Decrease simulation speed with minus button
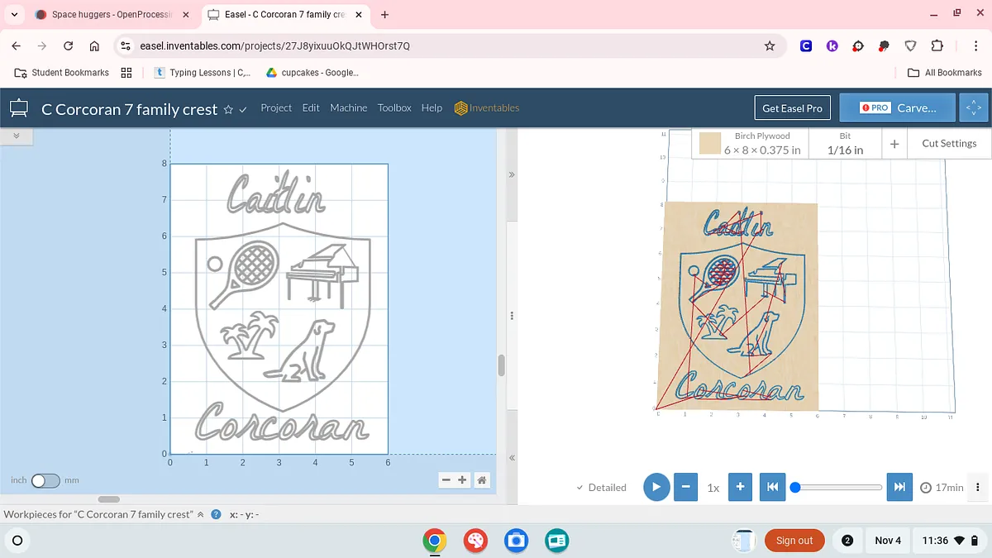This screenshot has width=992, height=558. click(685, 487)
